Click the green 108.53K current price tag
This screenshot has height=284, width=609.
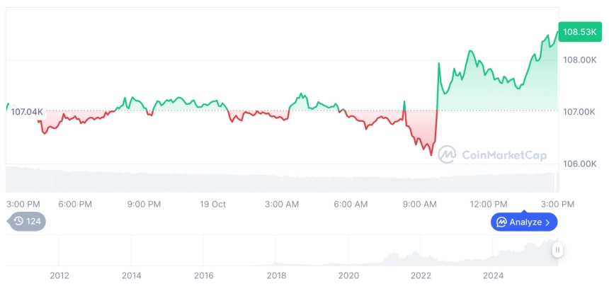(579, 31)
